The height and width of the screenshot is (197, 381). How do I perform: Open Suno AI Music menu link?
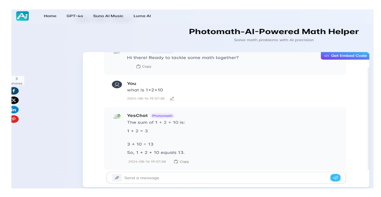pos(108,16)
